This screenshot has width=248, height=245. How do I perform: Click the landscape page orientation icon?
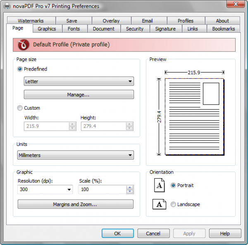point(159,204)
